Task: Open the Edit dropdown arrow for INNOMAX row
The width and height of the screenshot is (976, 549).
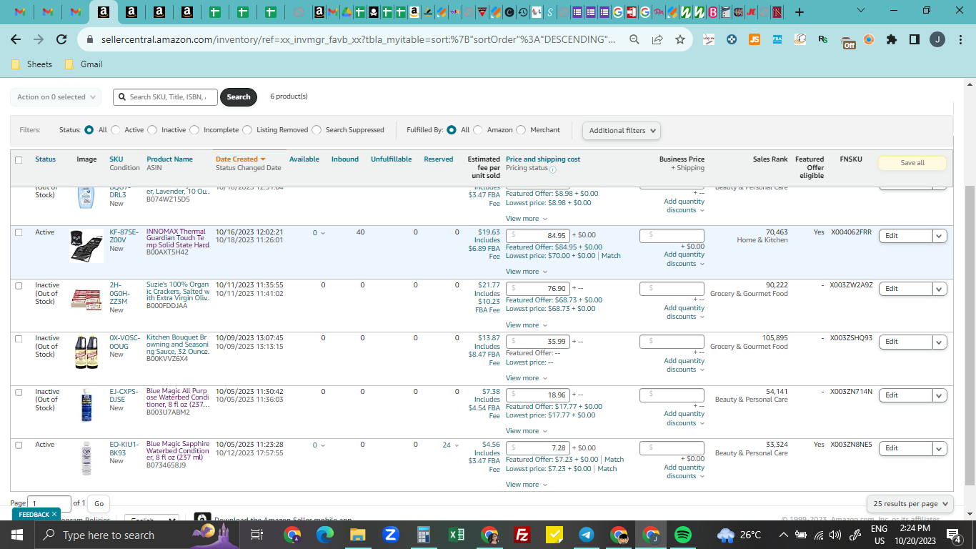Action: tap(940, 236)
